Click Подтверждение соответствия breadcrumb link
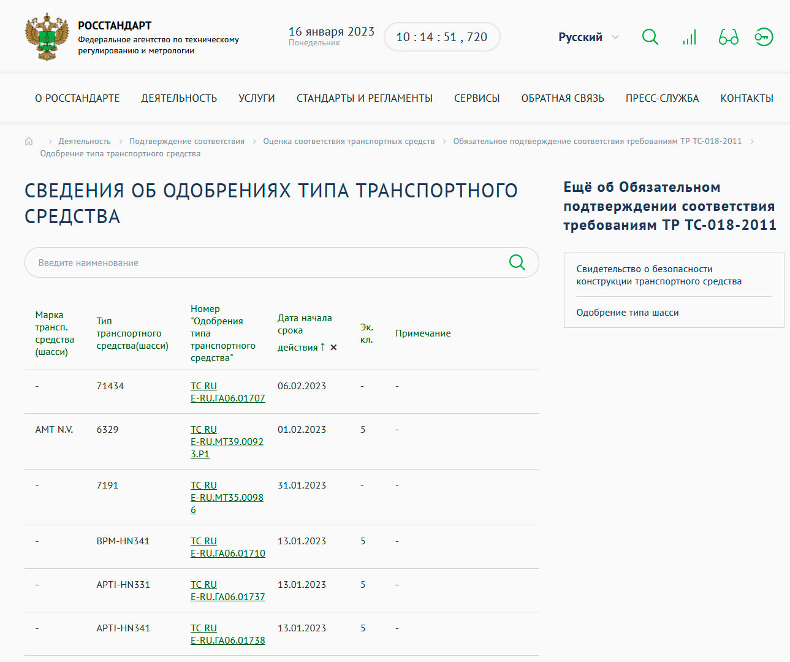The image size is (790, 662). click(186, 142)
